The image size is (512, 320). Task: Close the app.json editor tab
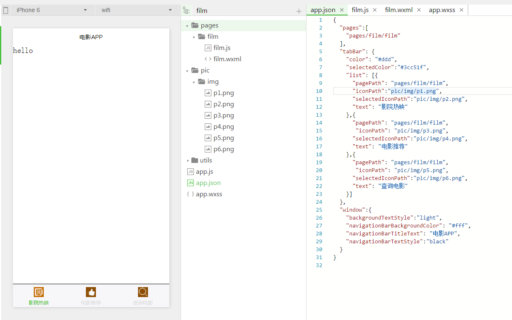pyautogui.click(x=342, y=10)
